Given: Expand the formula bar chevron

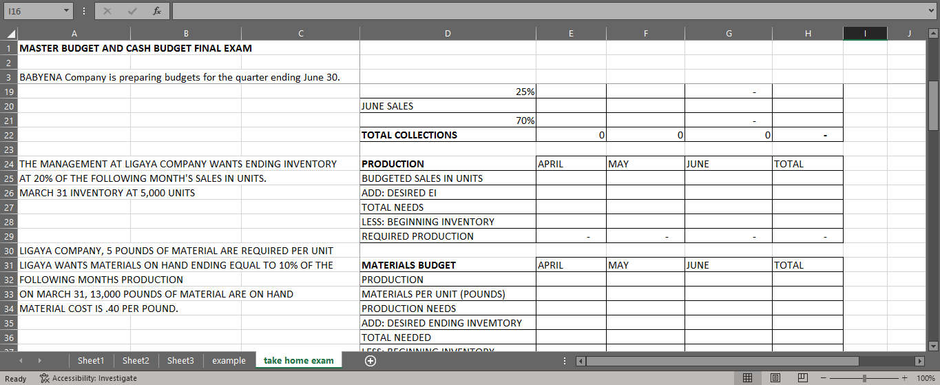Looking at the screenshot, I should coord(931,11).
